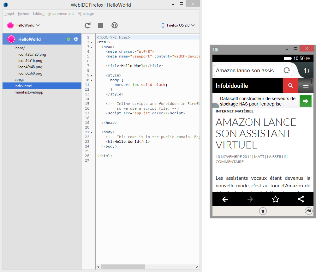This screenshot has height=272, width=316.
Task: Open the Environnement menu
Action: [61, 14]
